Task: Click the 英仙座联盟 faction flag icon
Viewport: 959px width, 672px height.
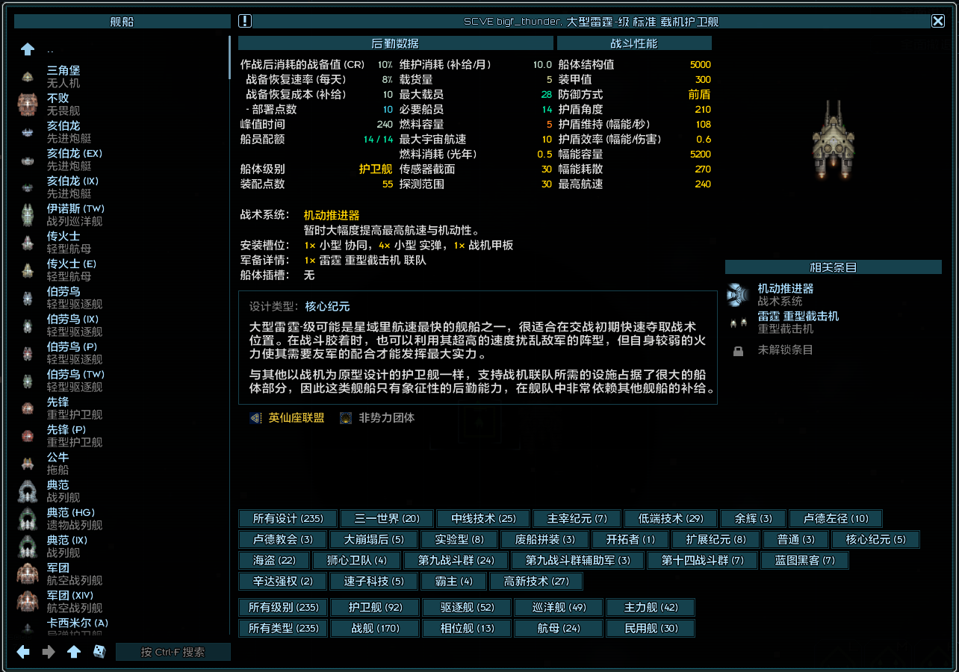Action: point(255,418)
